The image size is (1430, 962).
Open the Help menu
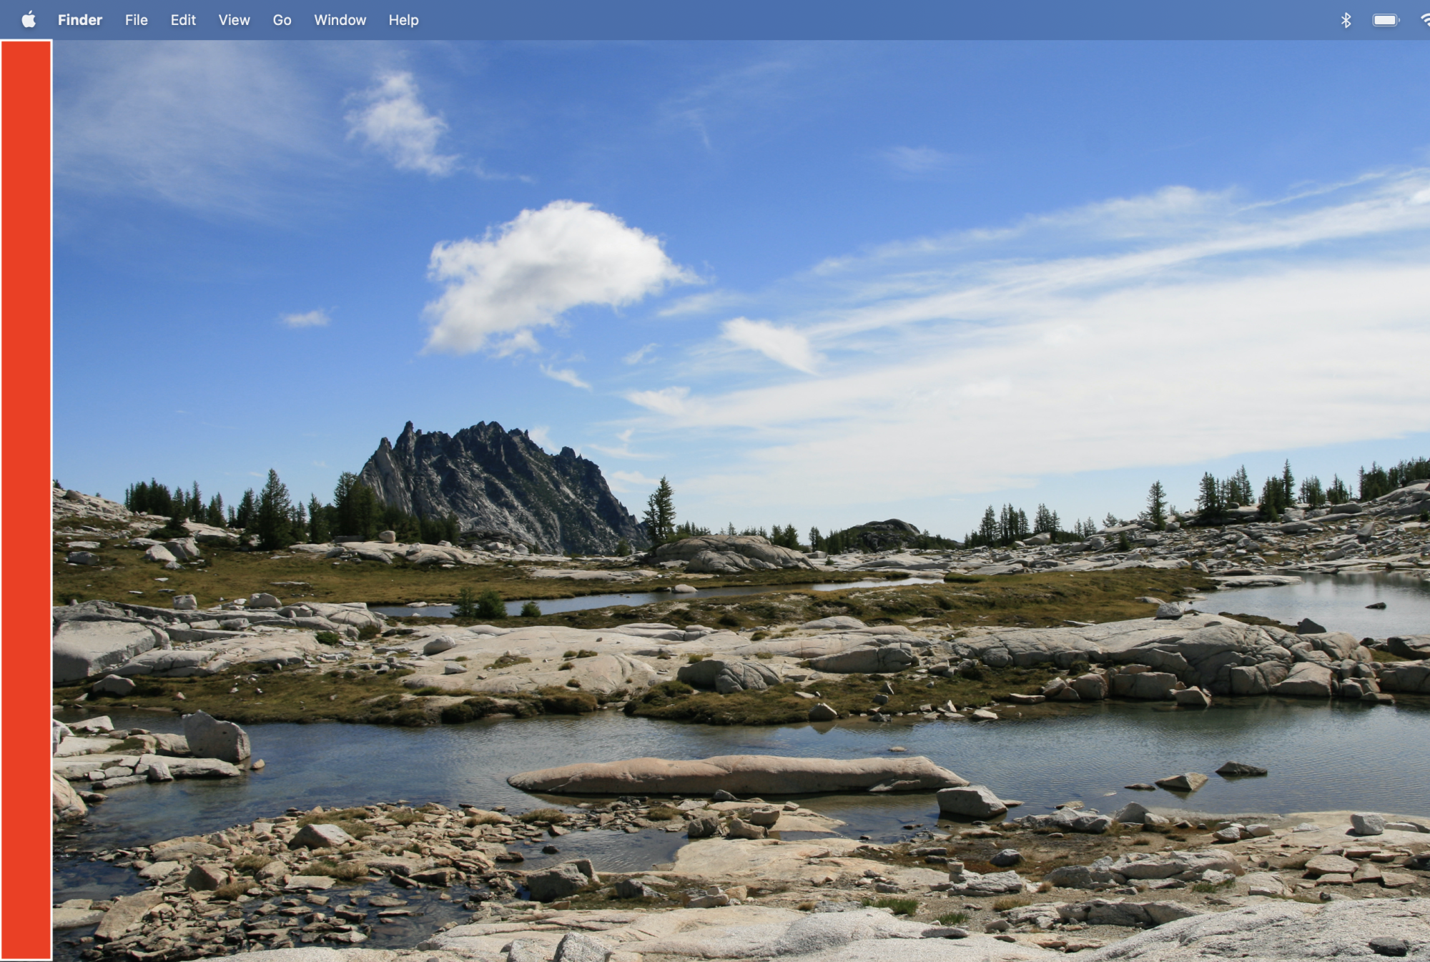point(403,20)
